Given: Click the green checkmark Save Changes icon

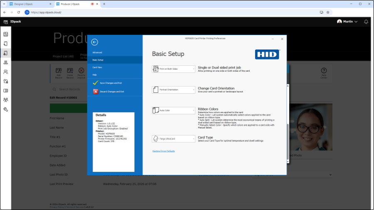Looking at the screenshot, I should tap(96, 83).
